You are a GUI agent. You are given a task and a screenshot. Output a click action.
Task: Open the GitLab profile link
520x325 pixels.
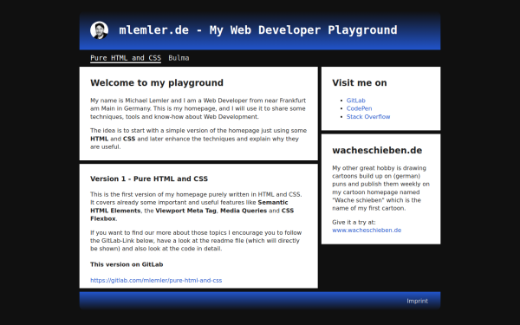tap(356, 101)
